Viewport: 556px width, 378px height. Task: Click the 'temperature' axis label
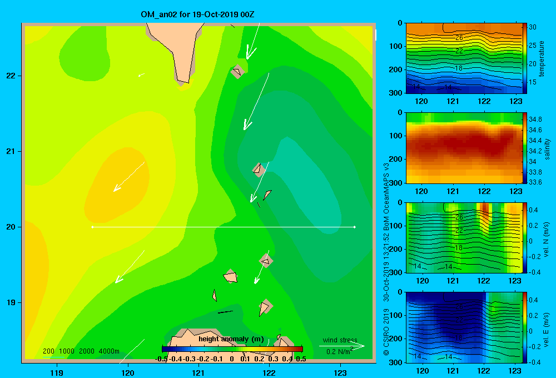click(x=542, y=58)
